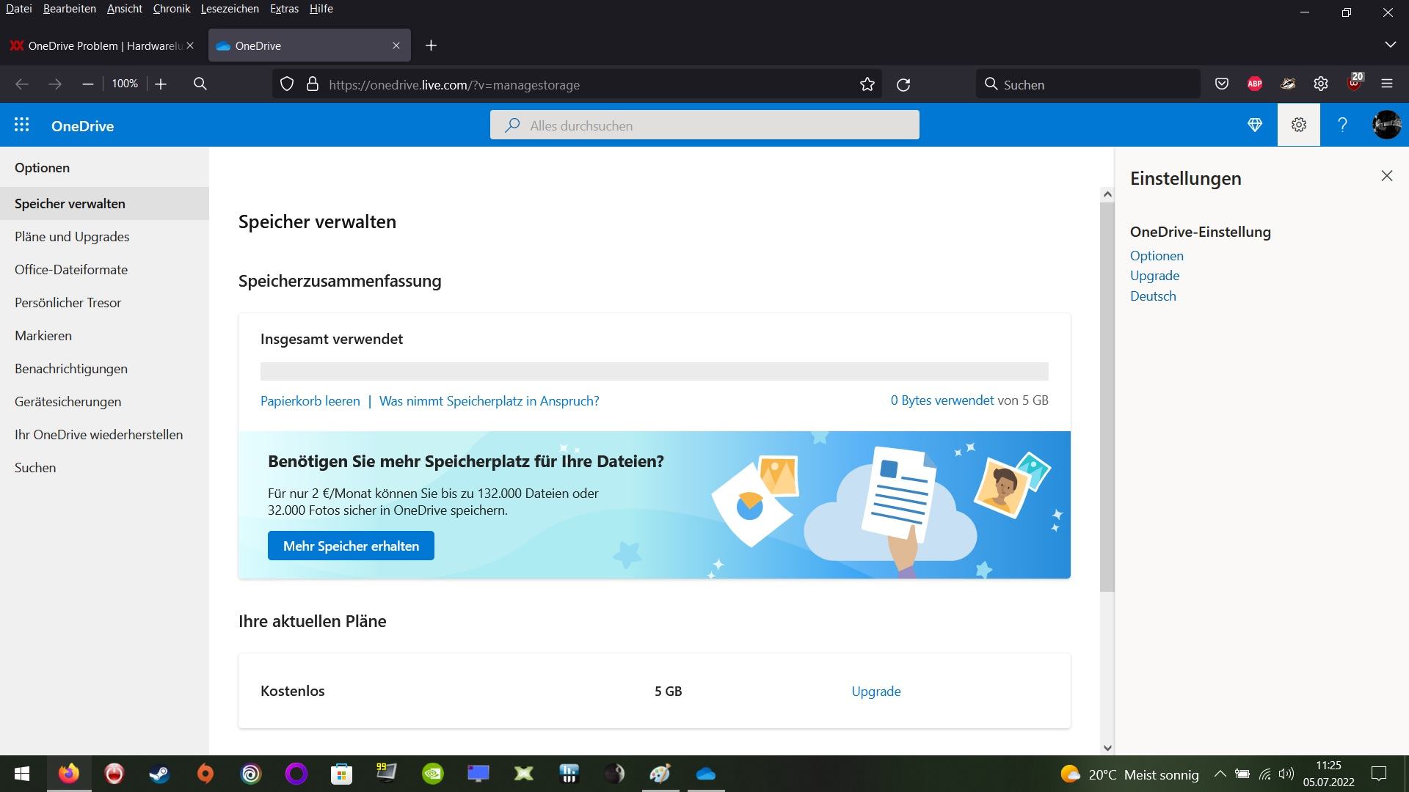Open Ihr OneDrive wiederherstellen
The height and width of the screenshot is (792, 1409).
[104, 435]
